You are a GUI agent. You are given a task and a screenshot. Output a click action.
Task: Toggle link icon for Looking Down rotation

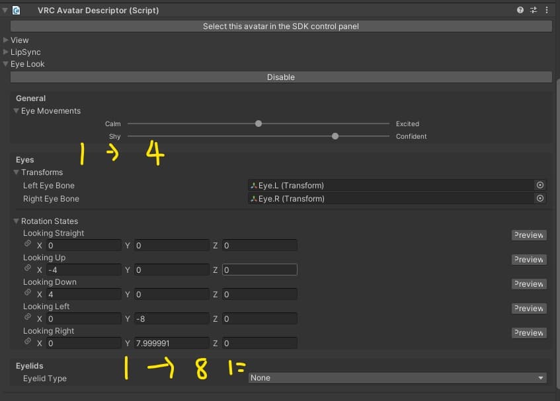28,292
